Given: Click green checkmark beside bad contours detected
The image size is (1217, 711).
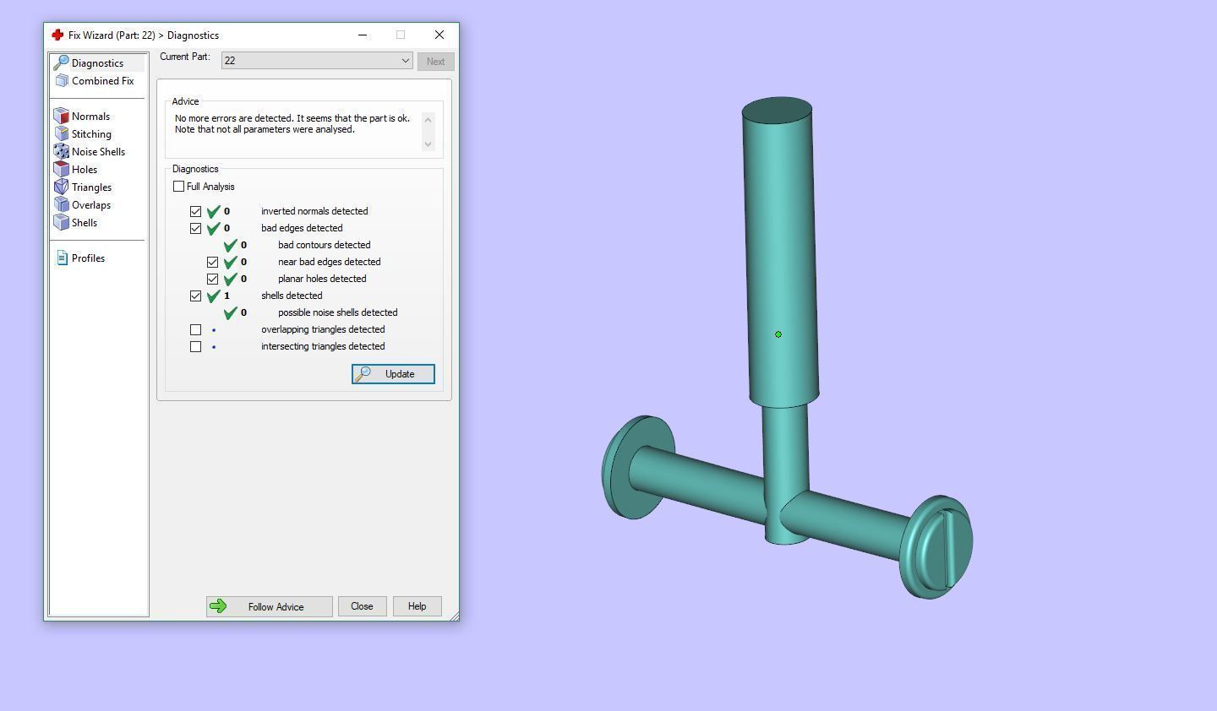Looking at the screenshot, I should 231,245.
